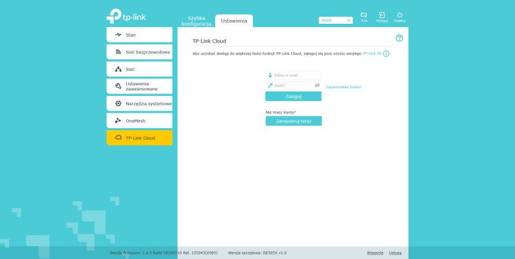Image resolution: width=515 pixels, height=259 pixels.
Task: Open the Polski language dropdown
Action: tap(335, 21)
